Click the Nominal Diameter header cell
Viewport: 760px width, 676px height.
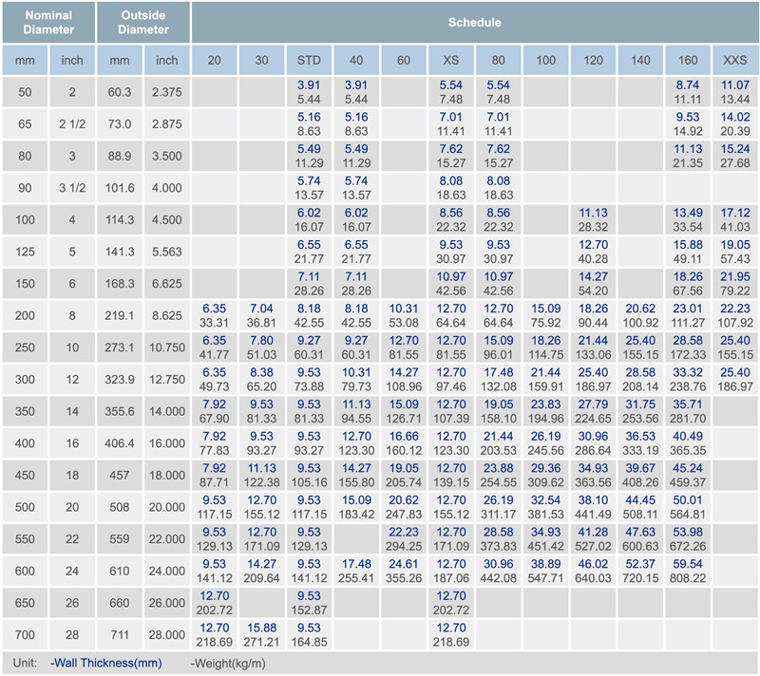(x=48, y=22)
